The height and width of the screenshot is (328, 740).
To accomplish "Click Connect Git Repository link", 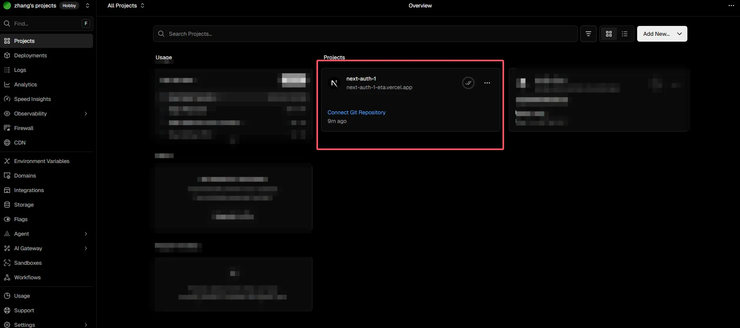I will pyautogui.click(x=356, y=112).
